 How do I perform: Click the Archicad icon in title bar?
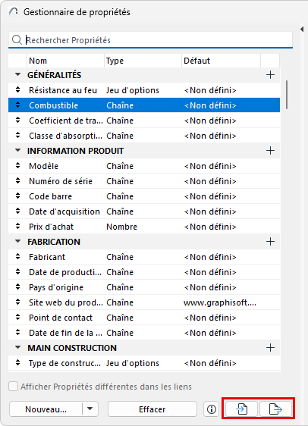click(x=13, y=12)
